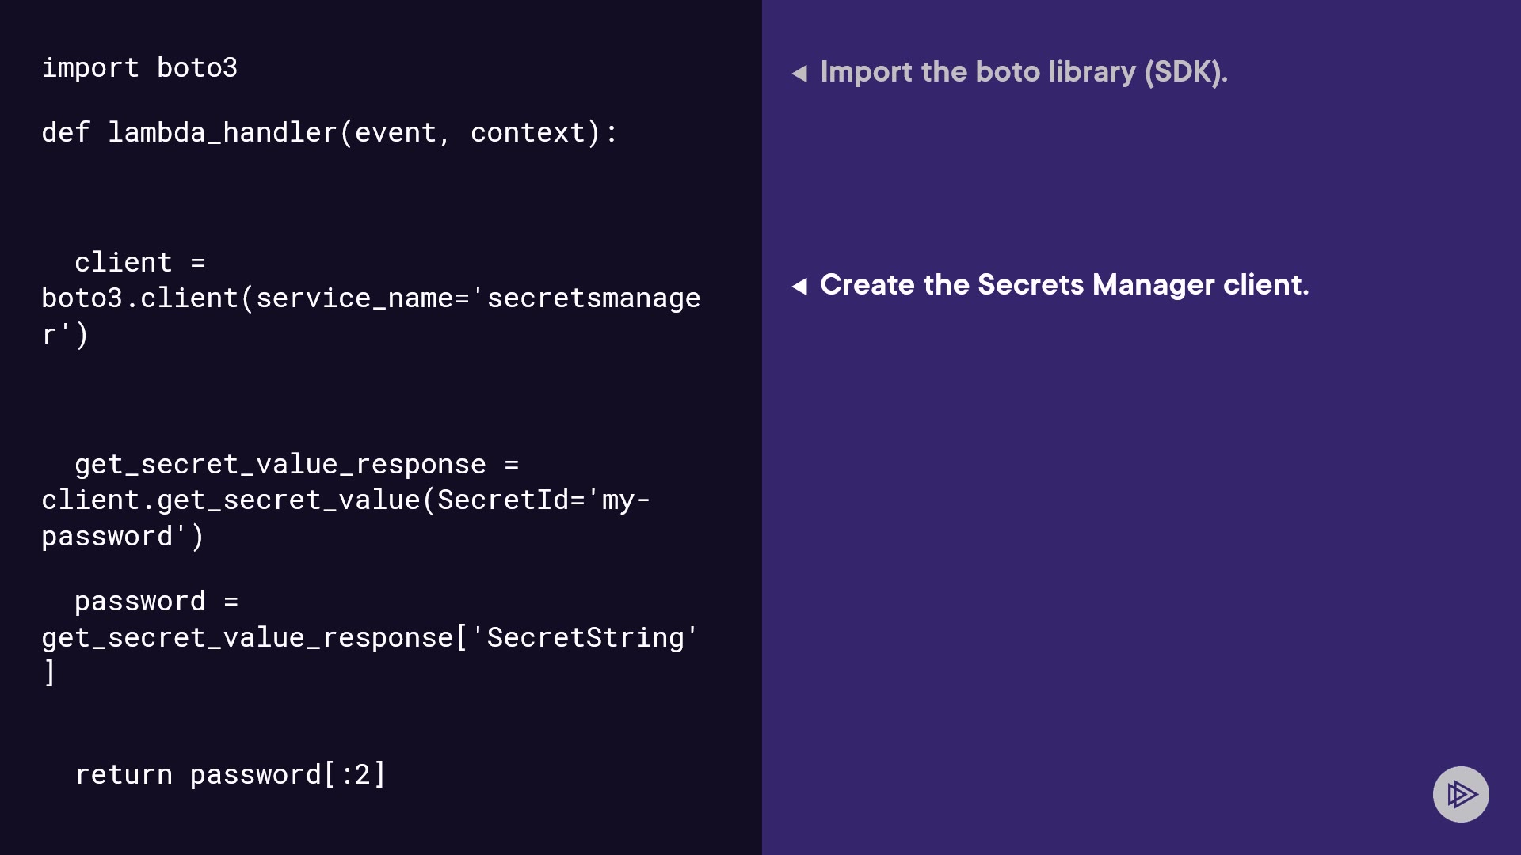Click the client.get_secret_value(SecretId= code line

click(345, 500)
